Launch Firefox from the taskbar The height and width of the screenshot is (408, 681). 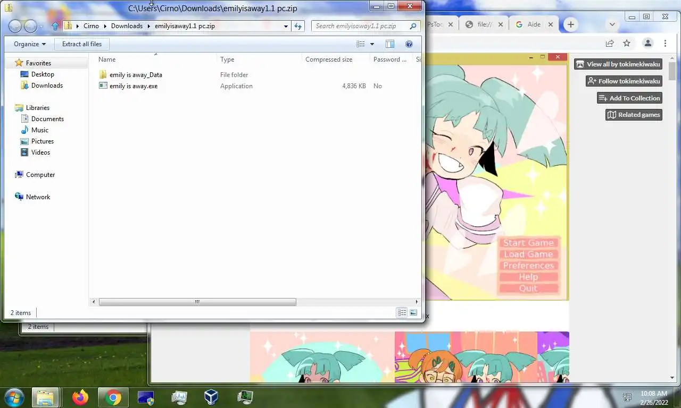tap(80, 397)
